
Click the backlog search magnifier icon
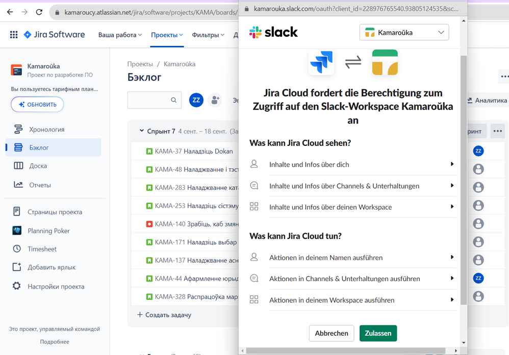(x=174, y=100)
